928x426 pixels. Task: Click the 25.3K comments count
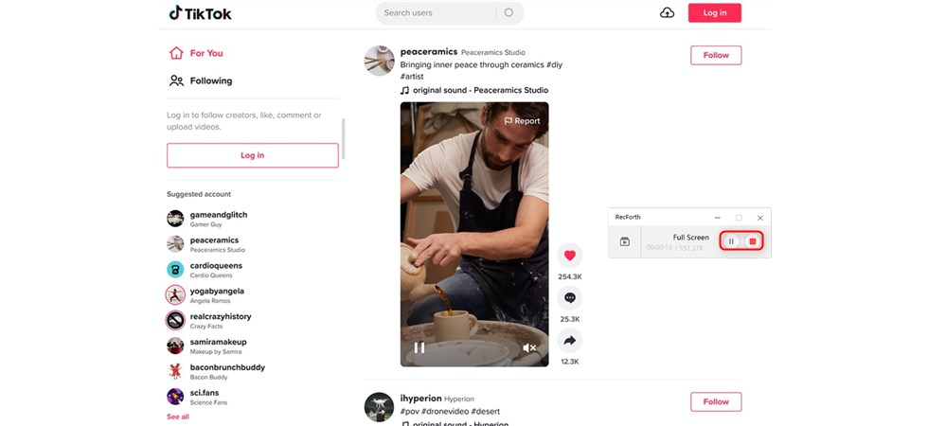[x=569, y=319]
